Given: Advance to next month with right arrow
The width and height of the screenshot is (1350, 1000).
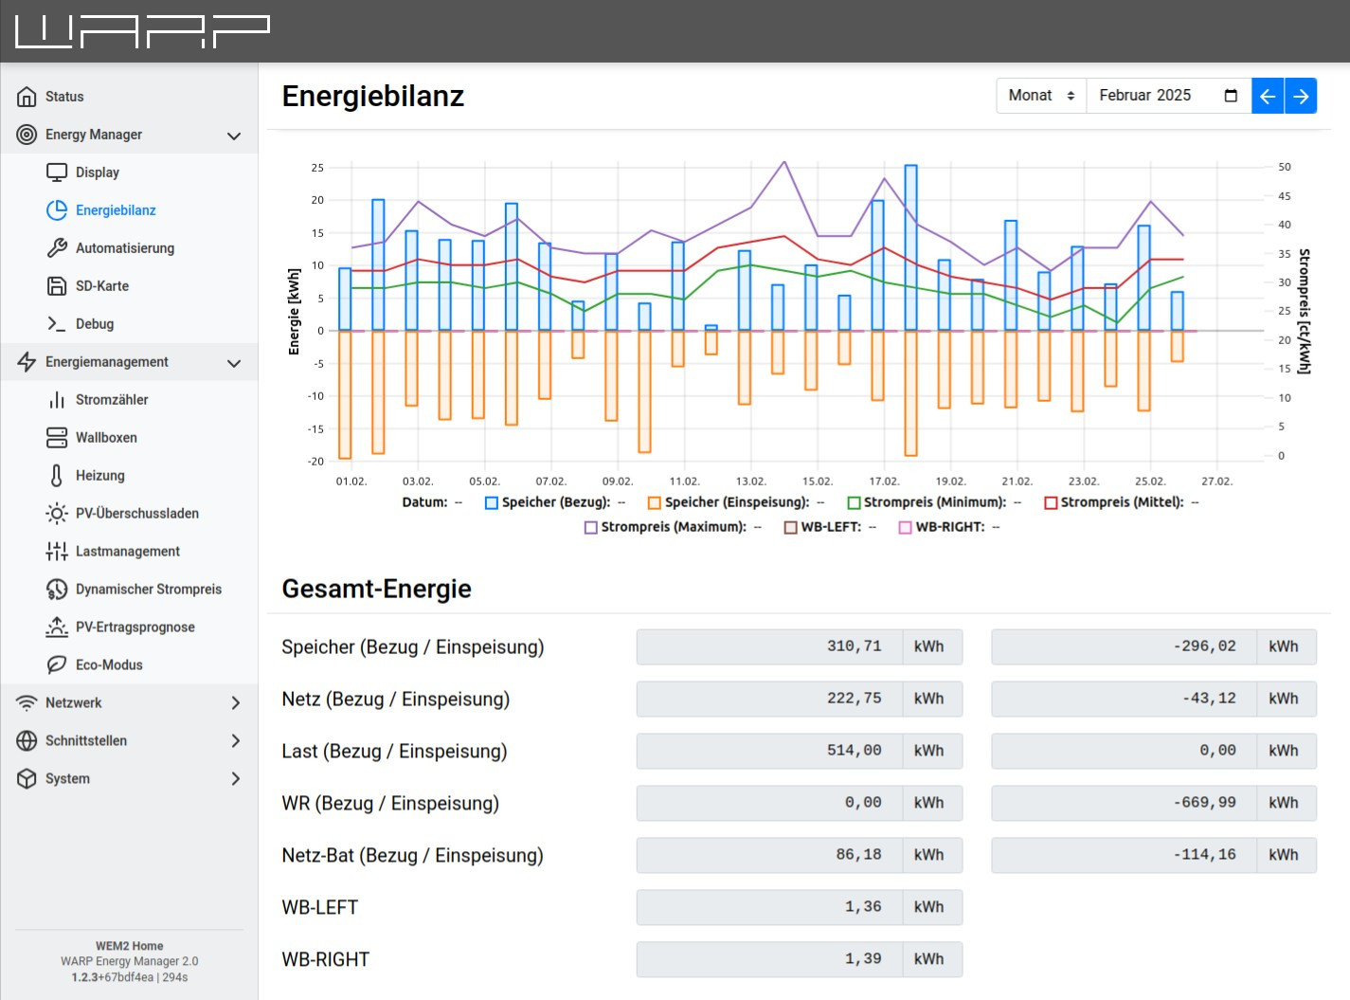Looking at the screenshot, I should point(1301,96).
